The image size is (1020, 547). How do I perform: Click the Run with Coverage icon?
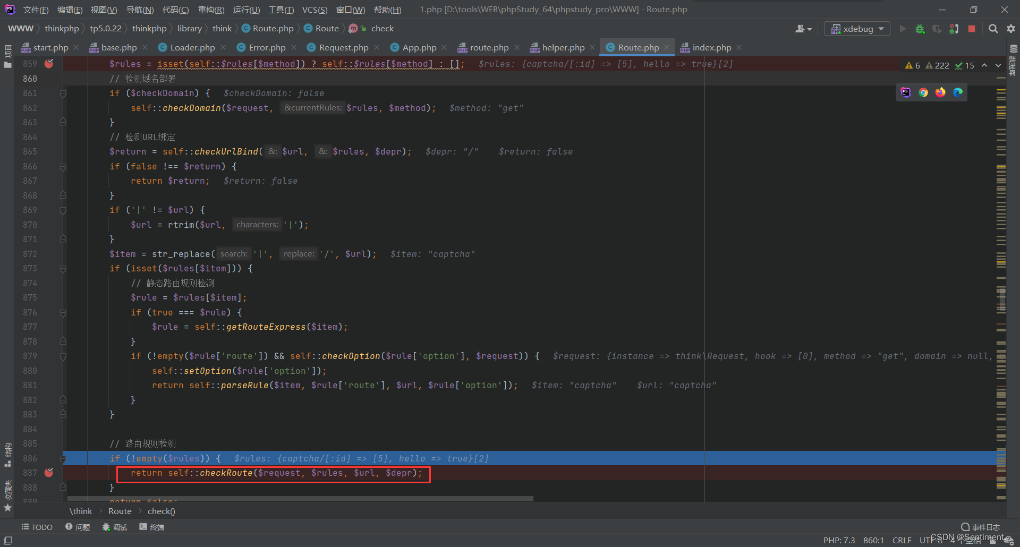[x=937, y=29]
